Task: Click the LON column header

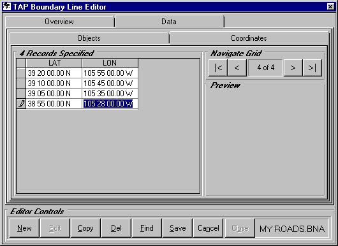Action: click(110, 63)
